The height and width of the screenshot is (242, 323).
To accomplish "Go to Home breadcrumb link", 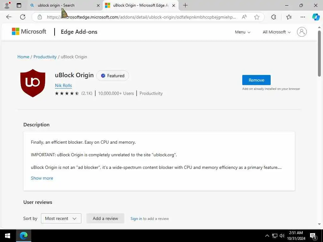I will 23,57.
